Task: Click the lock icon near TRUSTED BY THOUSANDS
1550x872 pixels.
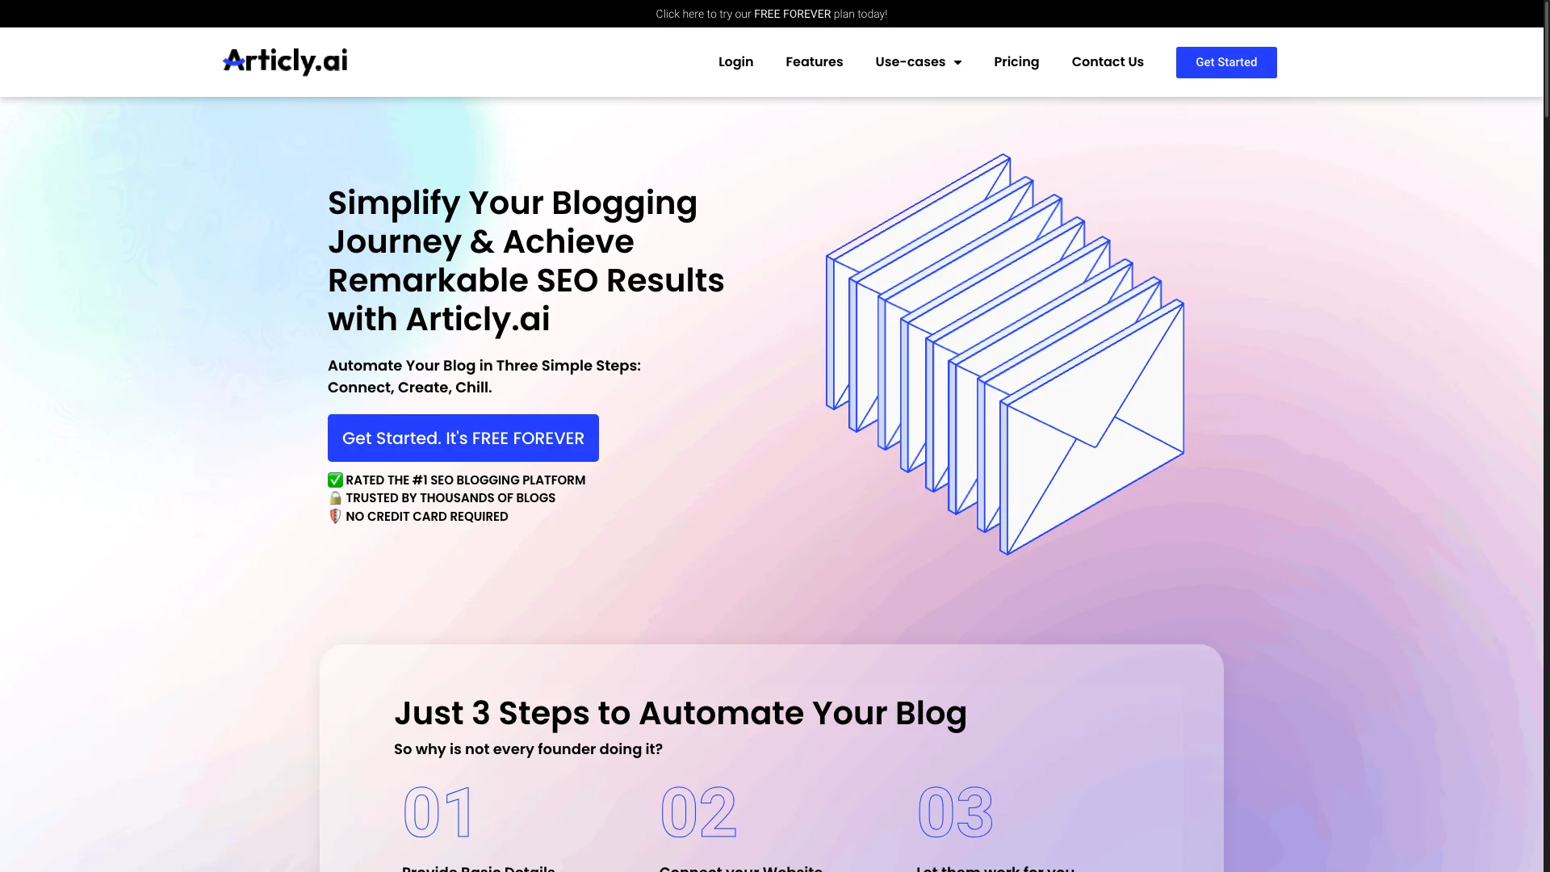Action: tap(334, 497)
